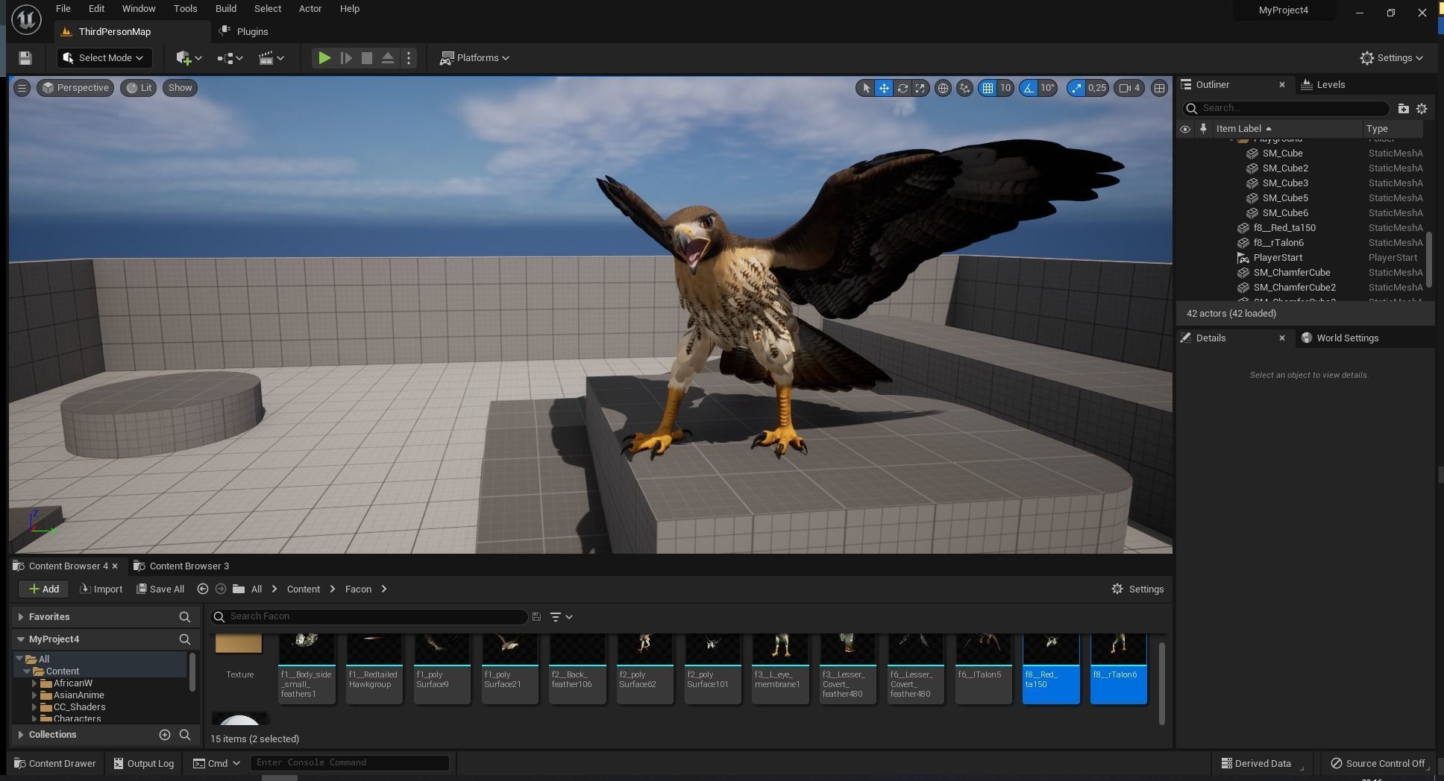The height and width of the screenshot is (781, 1444).
Task: Activate the Translate (move) gizmo tool
Action: 884,88
